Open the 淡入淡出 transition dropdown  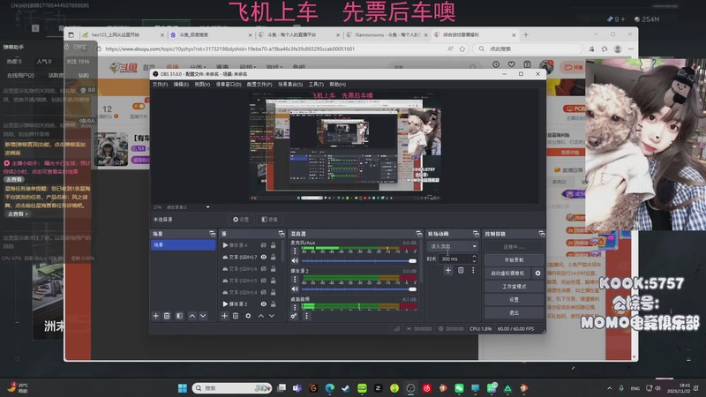tap(453, 246)
